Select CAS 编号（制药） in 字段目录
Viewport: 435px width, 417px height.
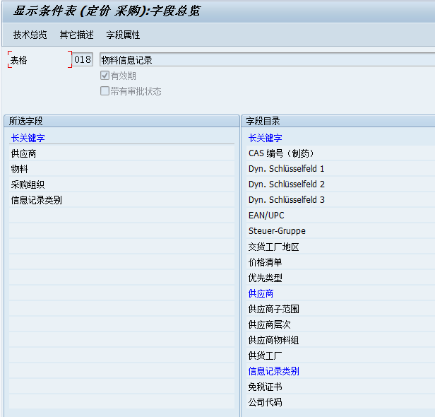point(340,153)
